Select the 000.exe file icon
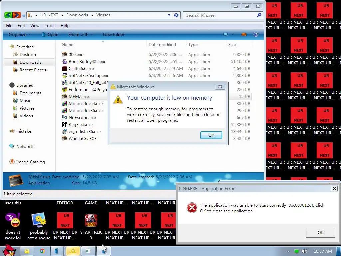Screen dimensions: 341x256 click(x=64, y=54)
